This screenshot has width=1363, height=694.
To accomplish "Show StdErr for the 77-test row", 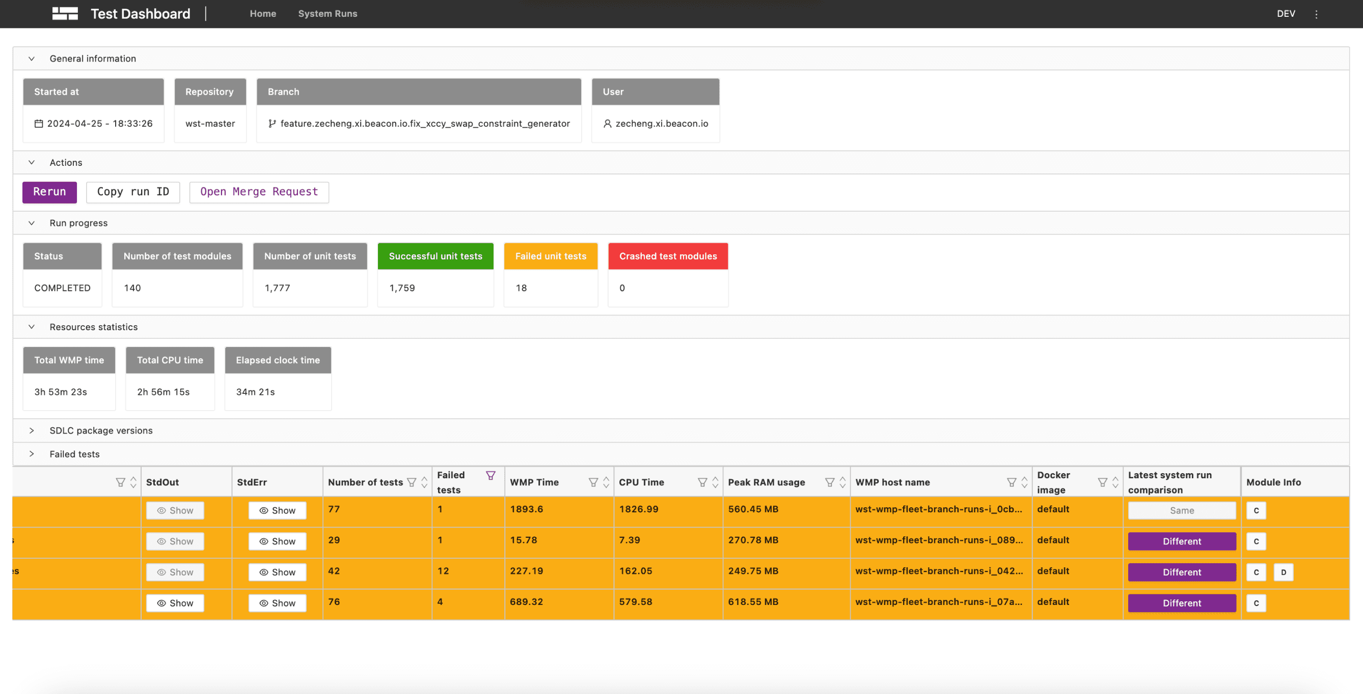I will coord(277,510).
